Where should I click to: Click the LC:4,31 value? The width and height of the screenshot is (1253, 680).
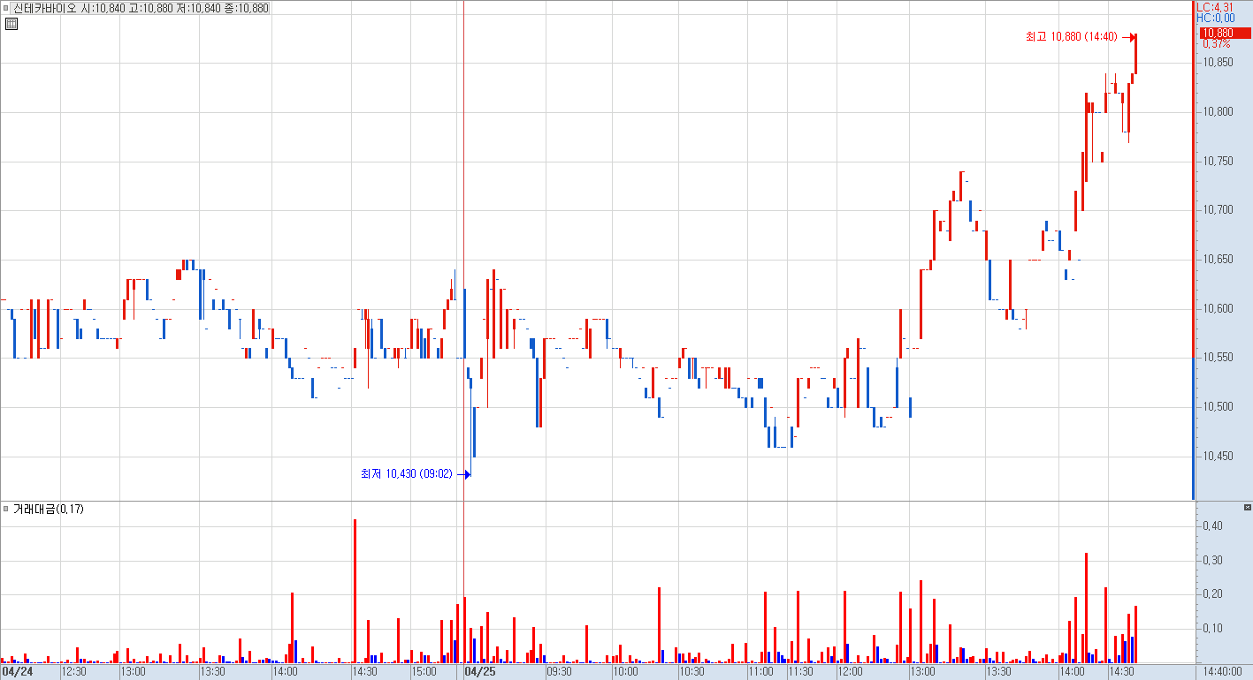(x=1214, y=7)
